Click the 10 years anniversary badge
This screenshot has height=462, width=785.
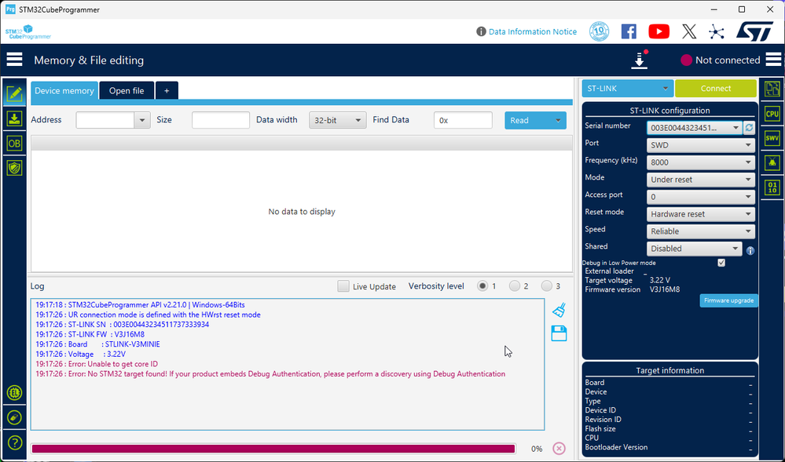pos(599,31)
